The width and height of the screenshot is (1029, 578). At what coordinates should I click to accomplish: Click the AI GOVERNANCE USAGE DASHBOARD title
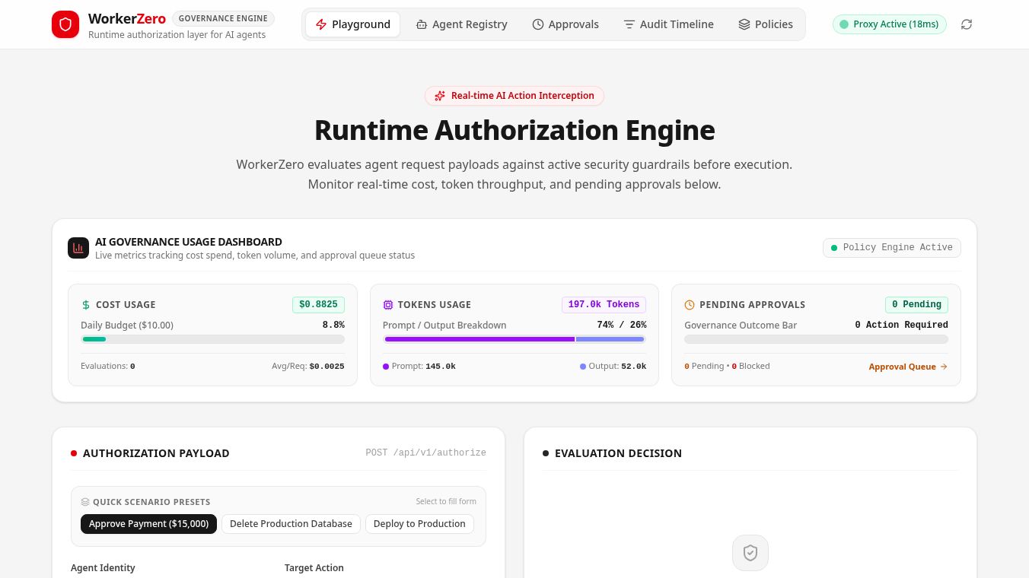tap(189, 242)
